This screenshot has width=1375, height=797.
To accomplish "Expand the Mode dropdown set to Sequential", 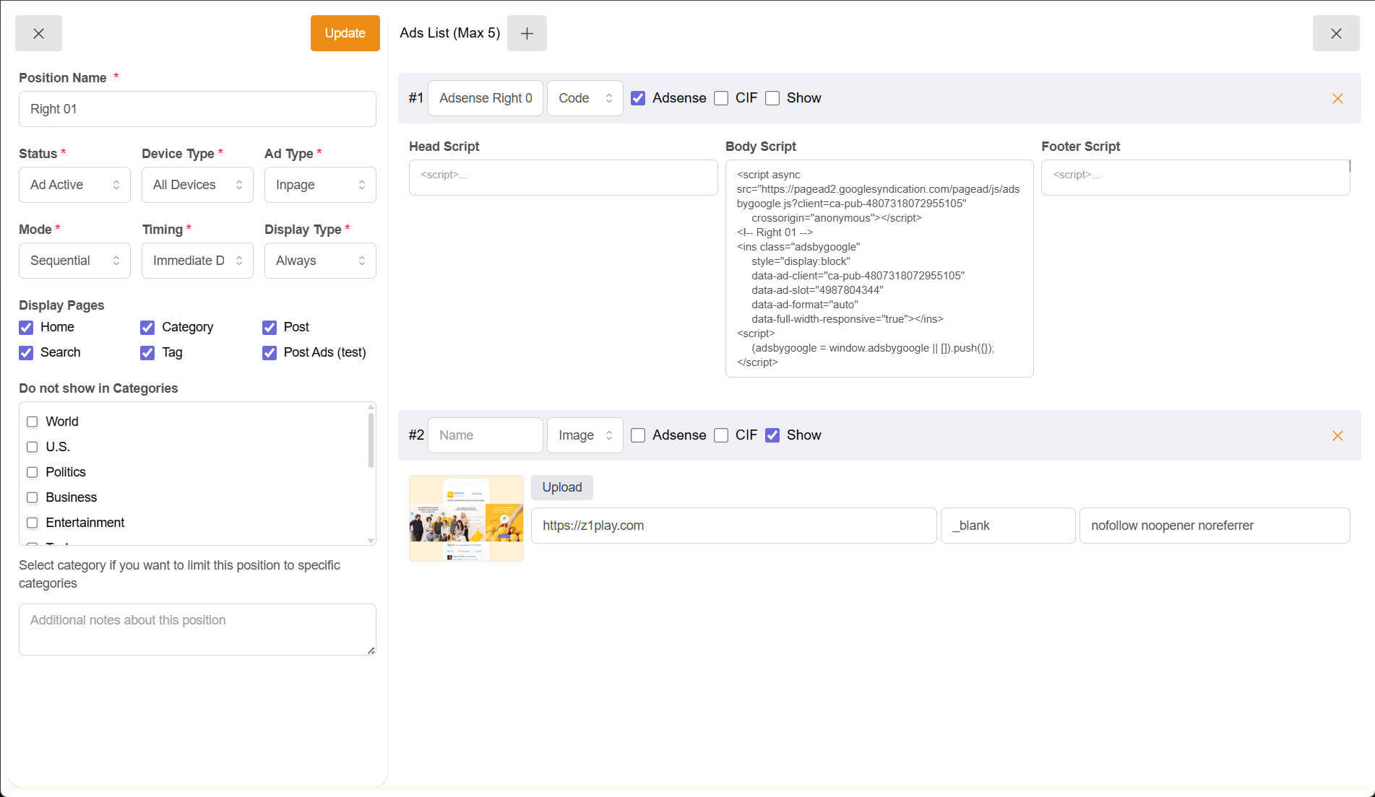I will 74,261.
